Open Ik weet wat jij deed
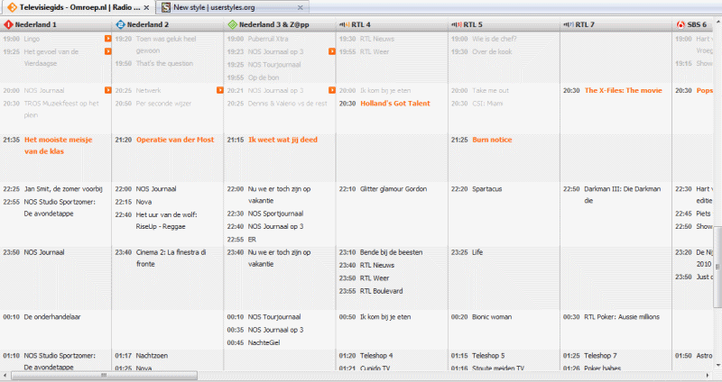 (x=282, y=140)
